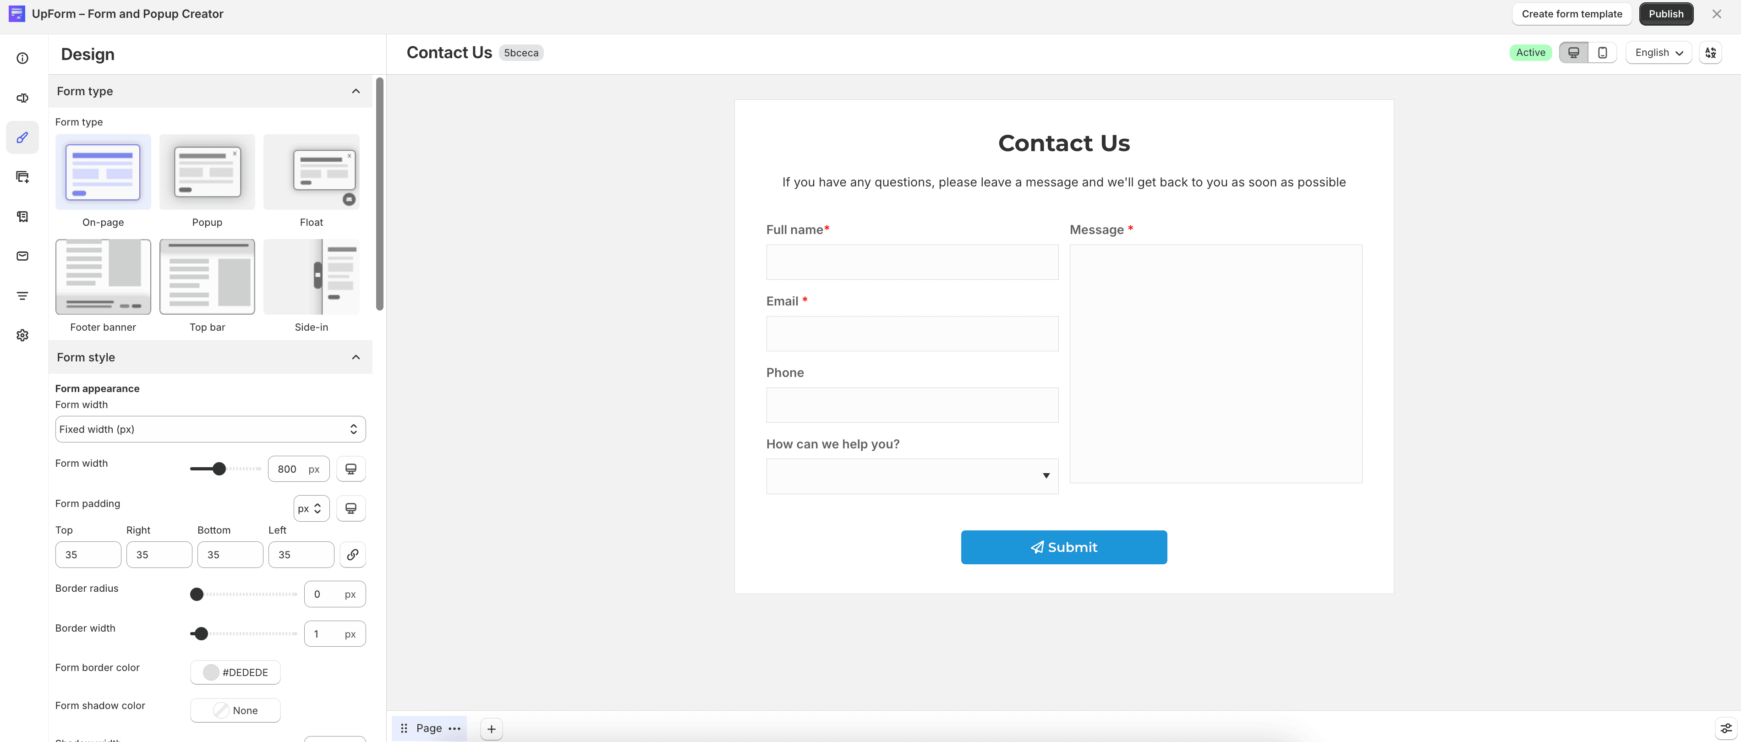This screenshot has width=1741, height=742.
Task: Open the settings gear sidebar icon
Action: point(22,335)
